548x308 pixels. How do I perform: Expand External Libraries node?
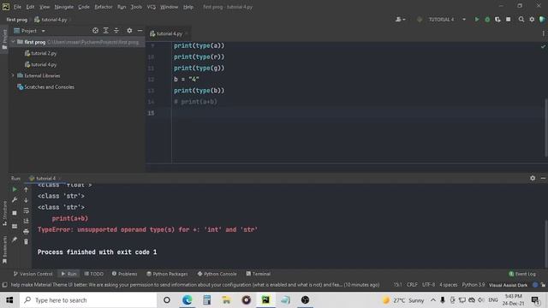[x=13, y=75]
